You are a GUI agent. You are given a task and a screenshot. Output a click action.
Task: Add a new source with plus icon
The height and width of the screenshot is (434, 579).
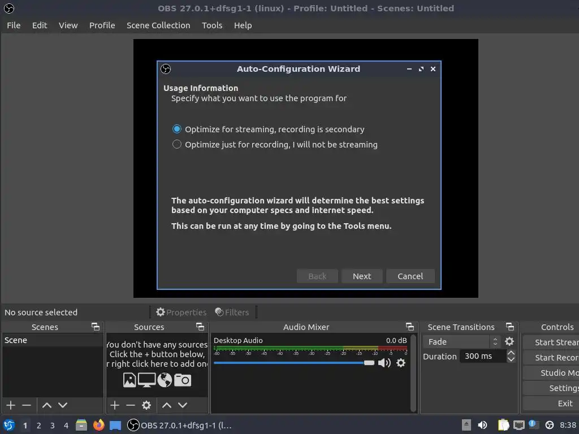click(115, 405)
